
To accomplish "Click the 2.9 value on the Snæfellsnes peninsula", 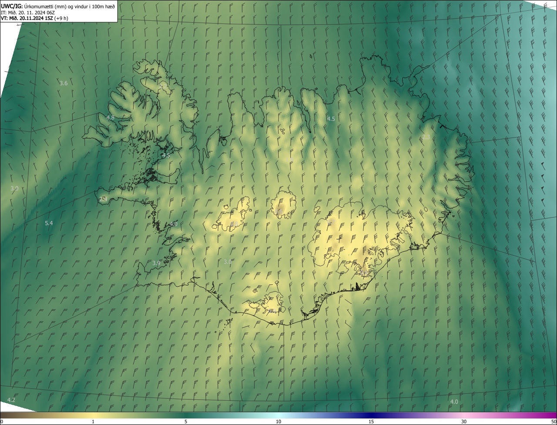I will pyautogui.click(x=103, y=199).
